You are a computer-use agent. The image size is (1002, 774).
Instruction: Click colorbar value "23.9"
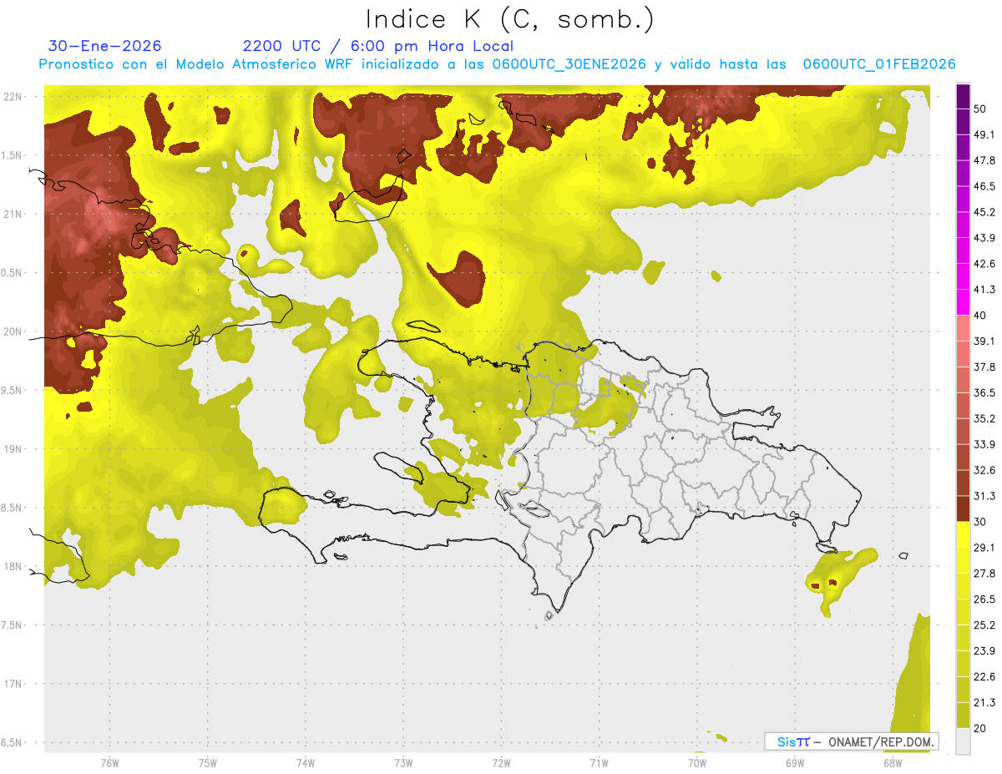(984, 650)
